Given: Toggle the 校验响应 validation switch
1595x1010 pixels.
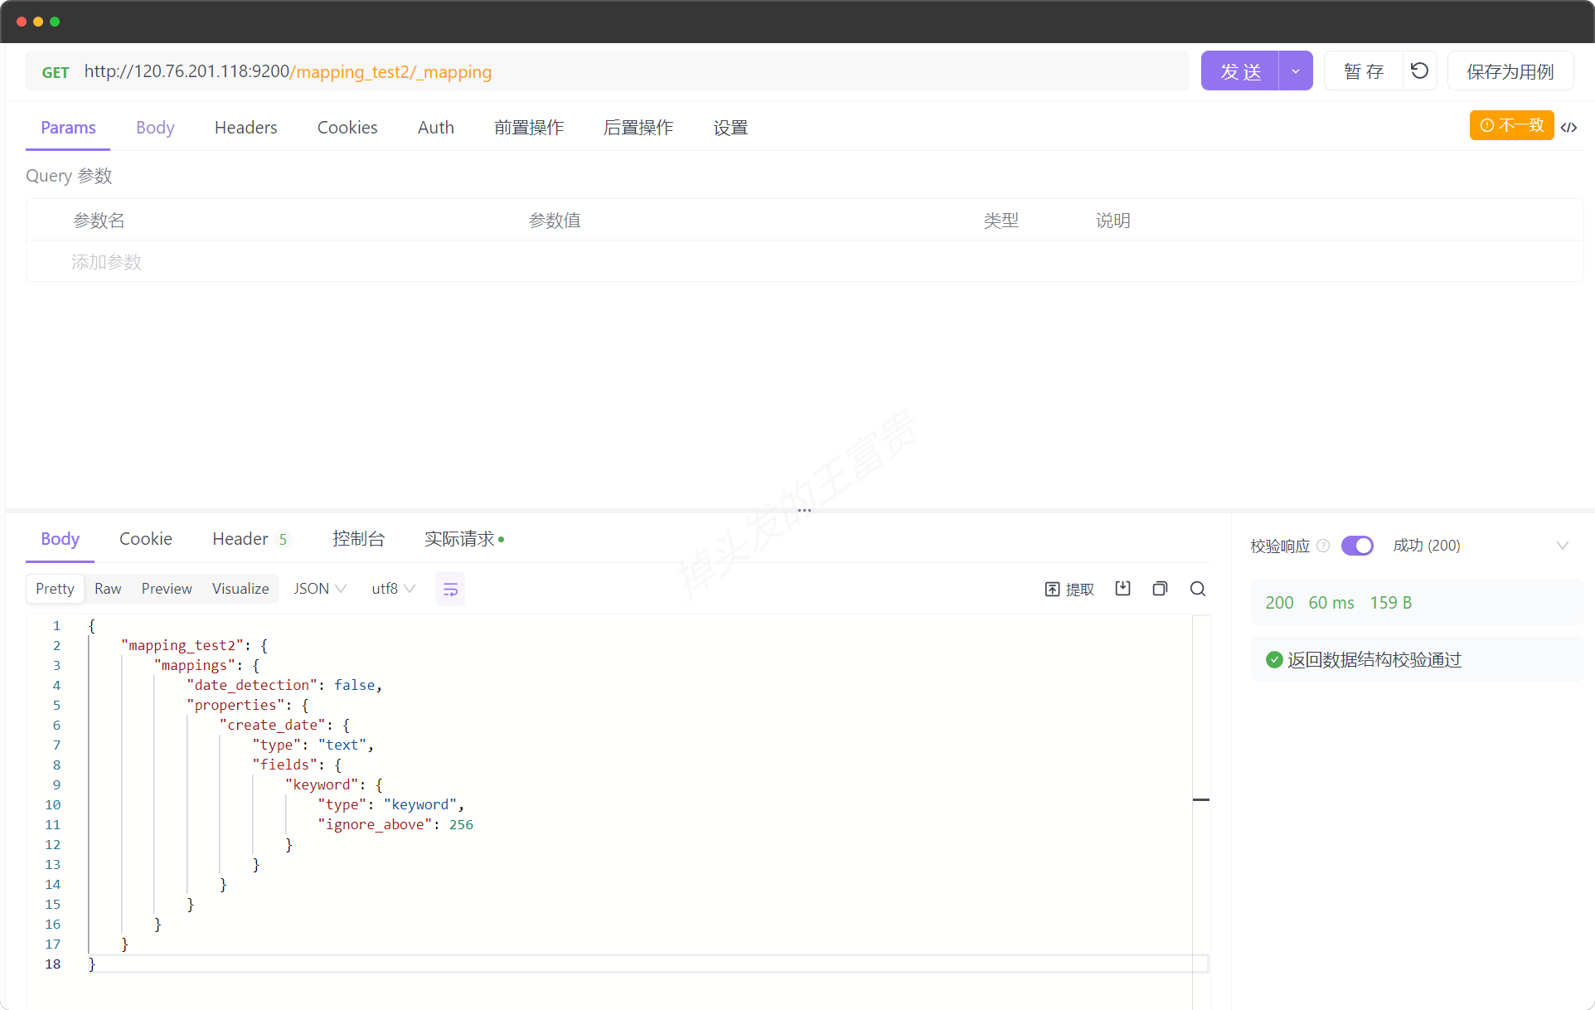Looking at the screenshot, I should [x=1357, y=546].
